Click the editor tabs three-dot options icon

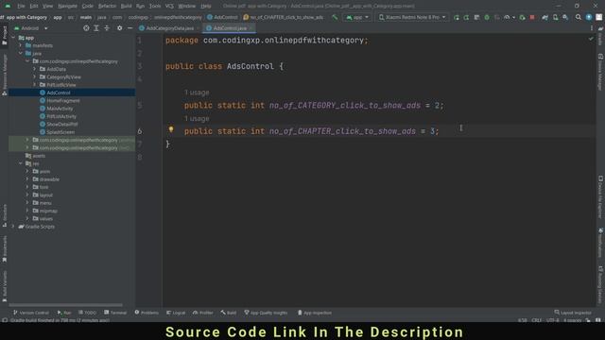[x=592, y=28]
